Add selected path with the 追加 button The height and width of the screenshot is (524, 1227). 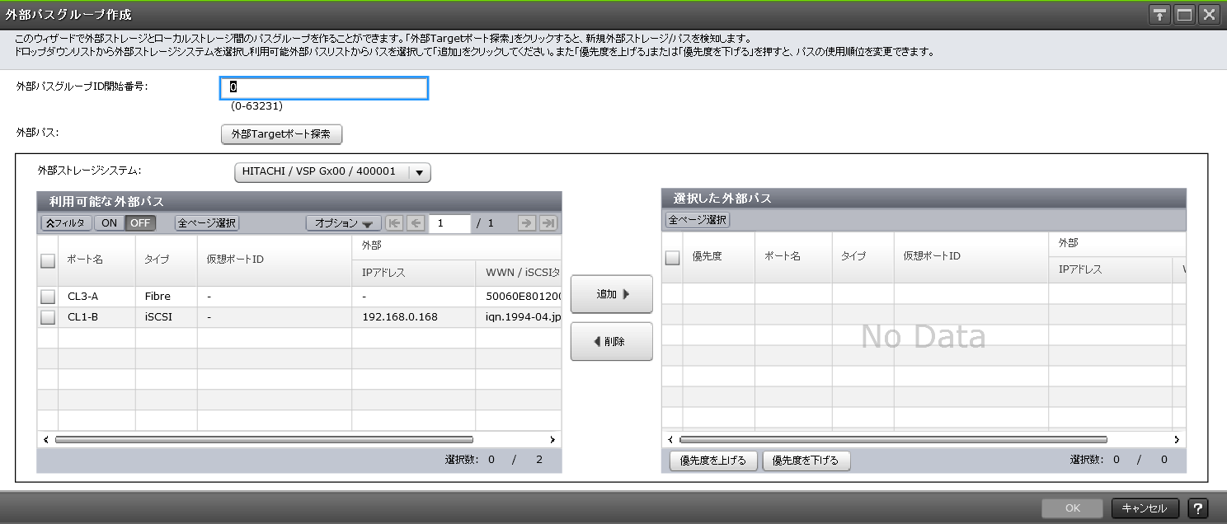pyautogui.click(x=611, y=294)
